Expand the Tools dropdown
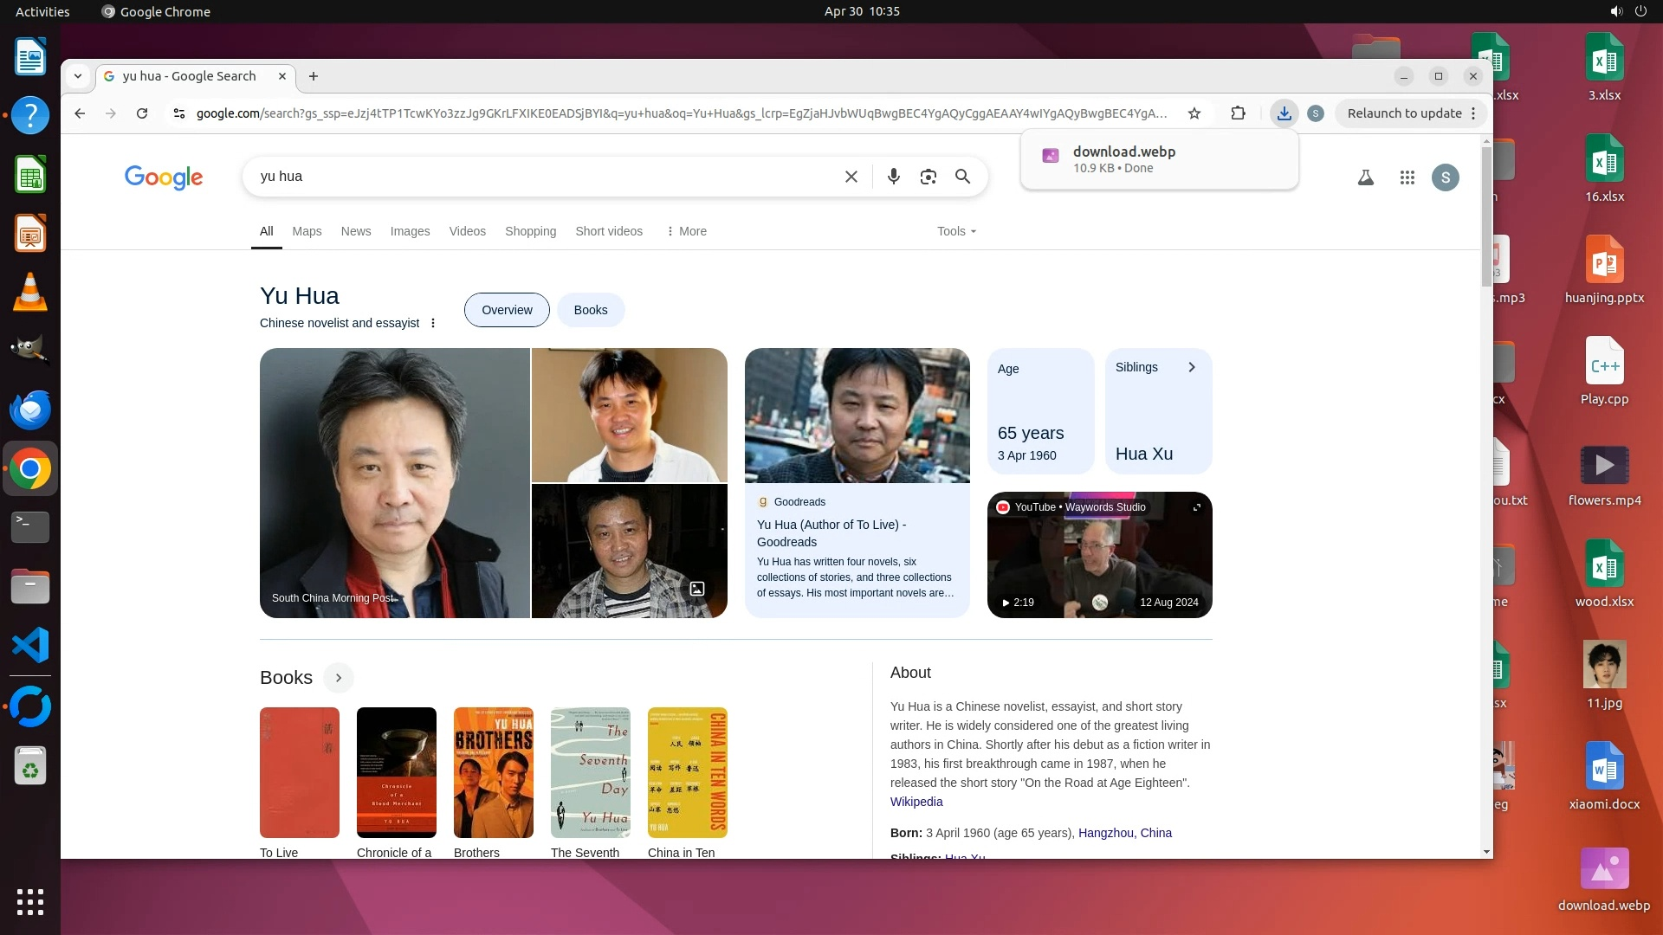The height and width of the screenshot is (935, 1663). click(956, 231)
